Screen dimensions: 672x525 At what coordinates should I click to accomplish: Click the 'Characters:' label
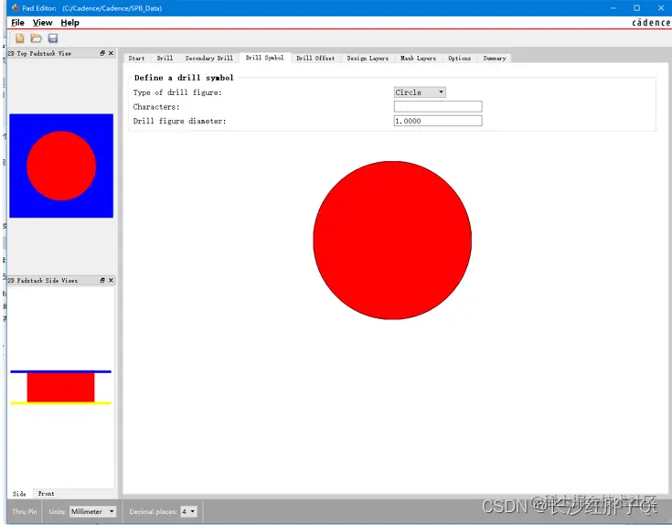tap(156, 107)
